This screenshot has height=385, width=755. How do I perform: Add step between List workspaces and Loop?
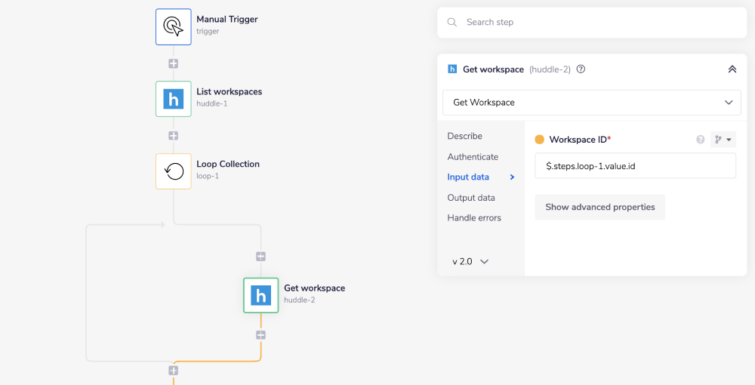[x=174, y=136]
